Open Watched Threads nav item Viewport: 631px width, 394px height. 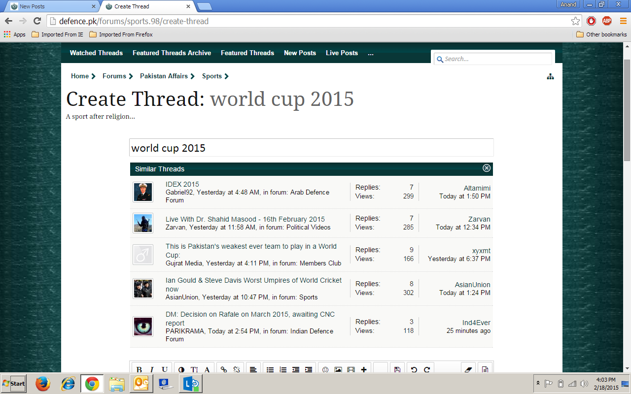(x=96, y=53)
